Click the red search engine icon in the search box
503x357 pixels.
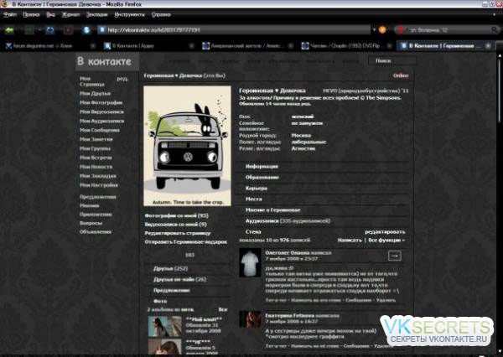pos(401,30)
